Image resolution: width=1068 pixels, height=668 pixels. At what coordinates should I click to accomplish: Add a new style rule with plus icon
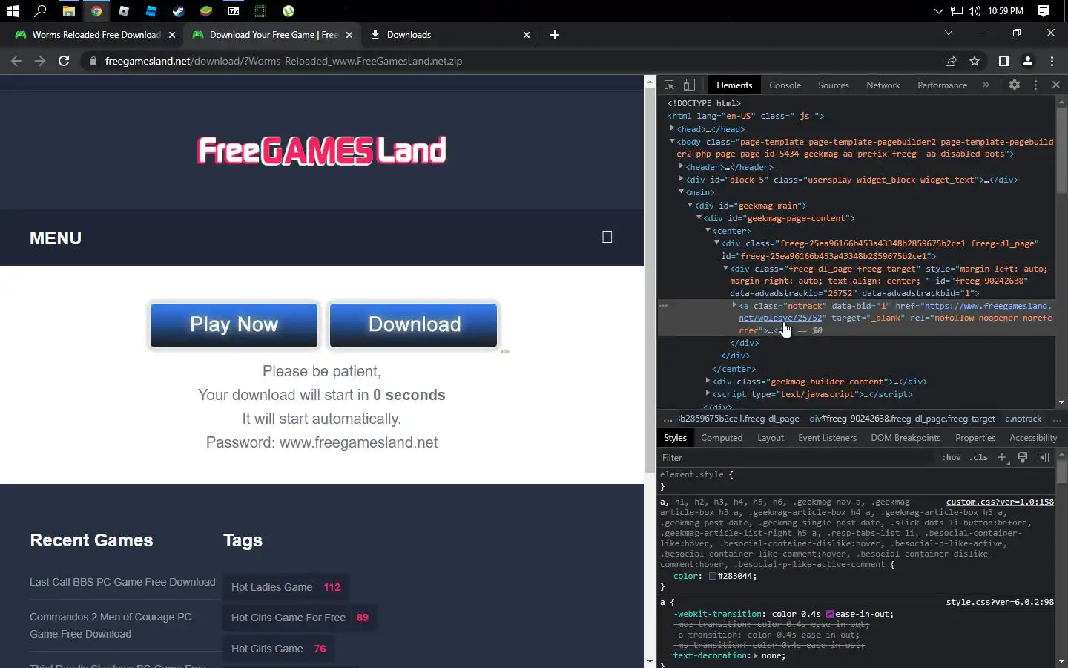click(1002, 457)
